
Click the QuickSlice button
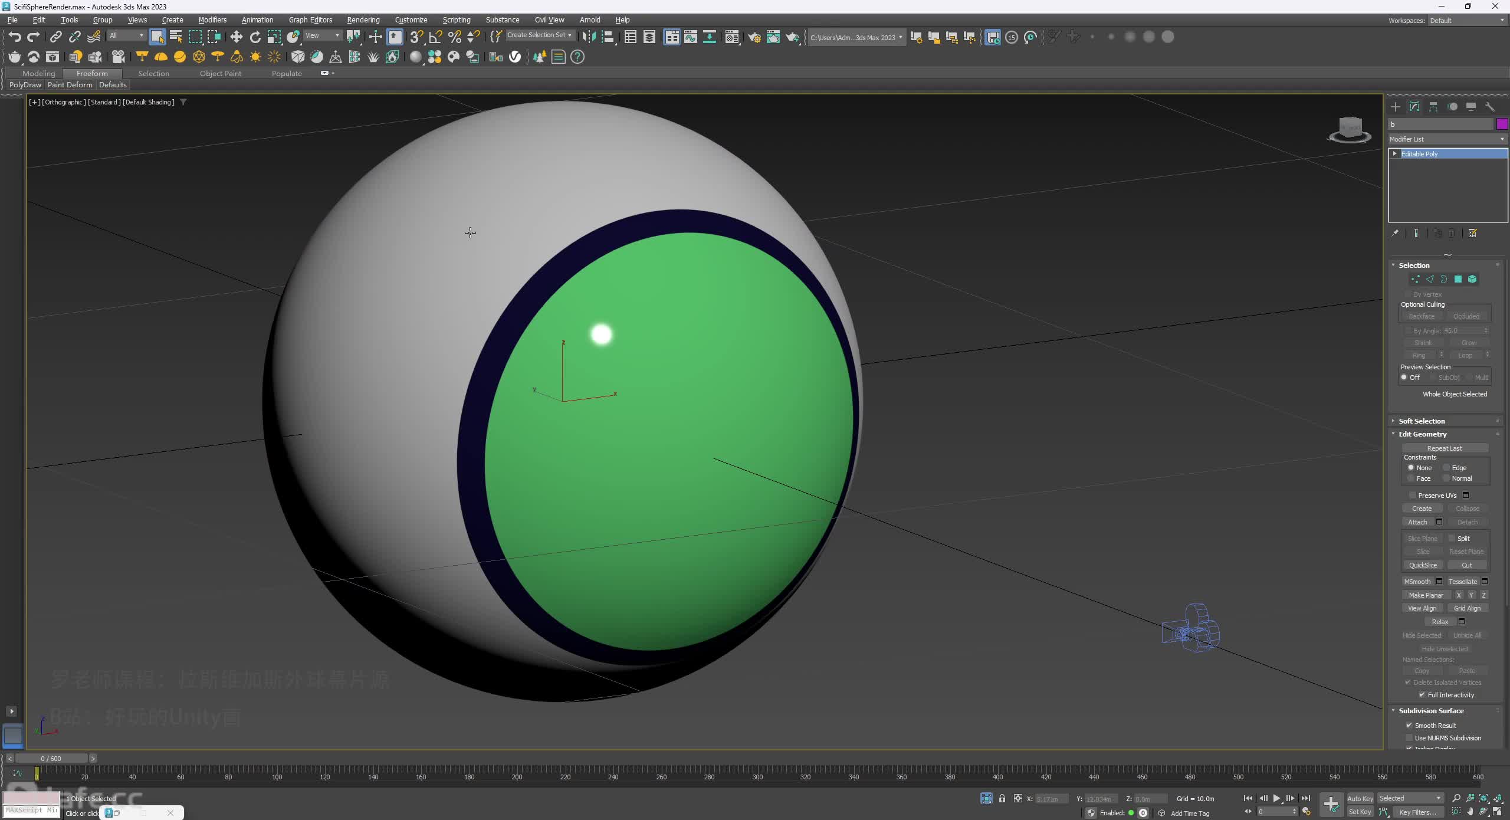(x=1423, y=565)
